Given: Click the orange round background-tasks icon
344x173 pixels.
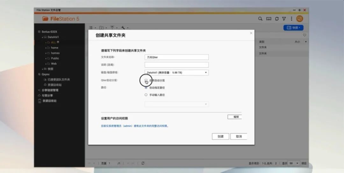Looking at the screenshot, I should [x=300, y=19].
